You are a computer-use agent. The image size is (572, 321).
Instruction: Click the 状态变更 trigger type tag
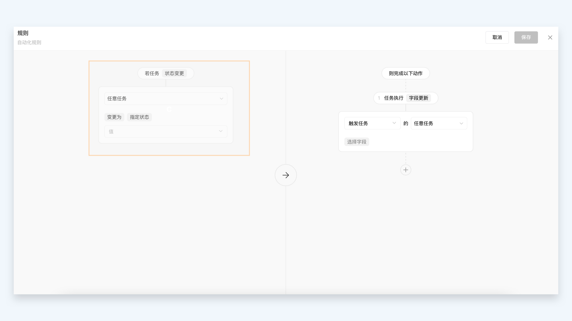[174, 73]
